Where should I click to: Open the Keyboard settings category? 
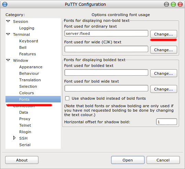click(x=28, y=41)
